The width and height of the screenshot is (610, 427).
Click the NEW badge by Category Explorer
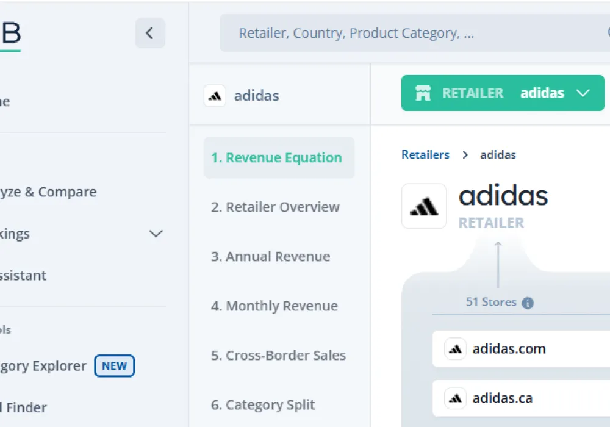114,366
